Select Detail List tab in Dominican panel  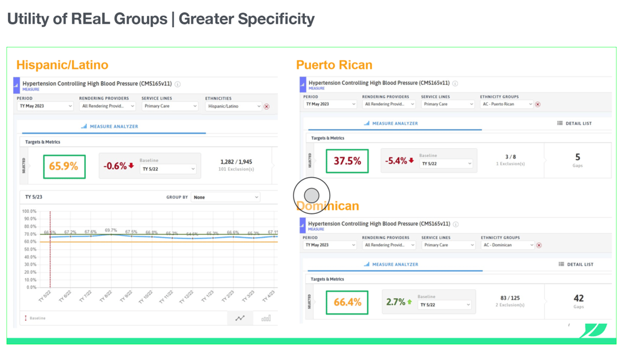point(576,264)
